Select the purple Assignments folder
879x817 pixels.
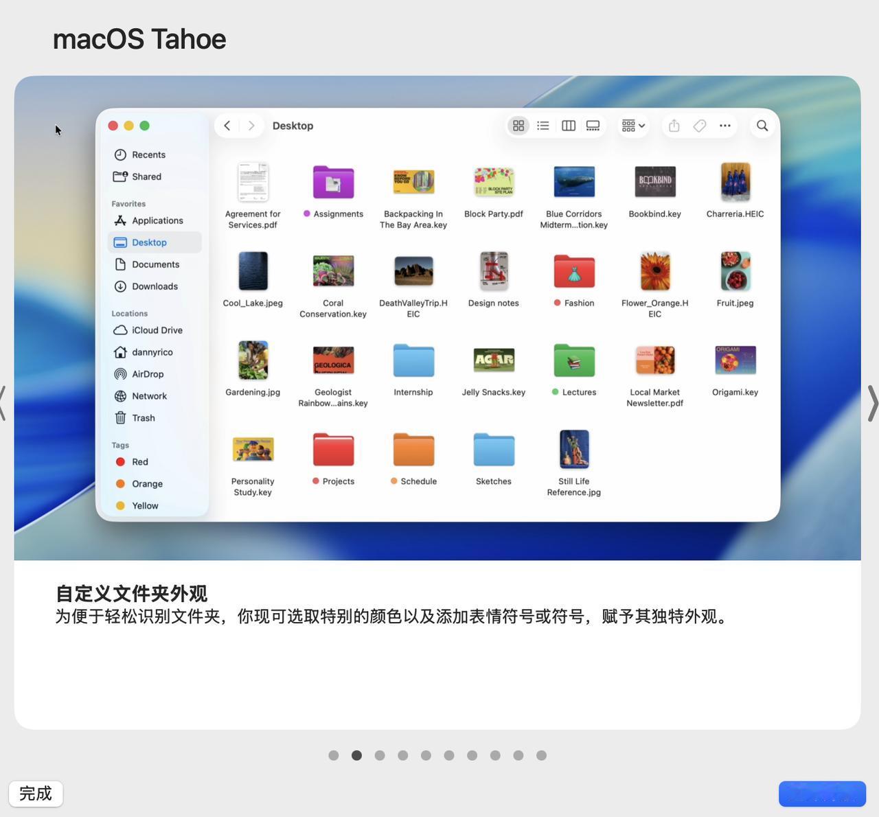[x=333, y=182]
